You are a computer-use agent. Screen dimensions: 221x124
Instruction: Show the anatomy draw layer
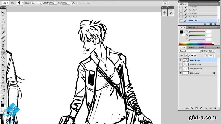coord(181,64)
